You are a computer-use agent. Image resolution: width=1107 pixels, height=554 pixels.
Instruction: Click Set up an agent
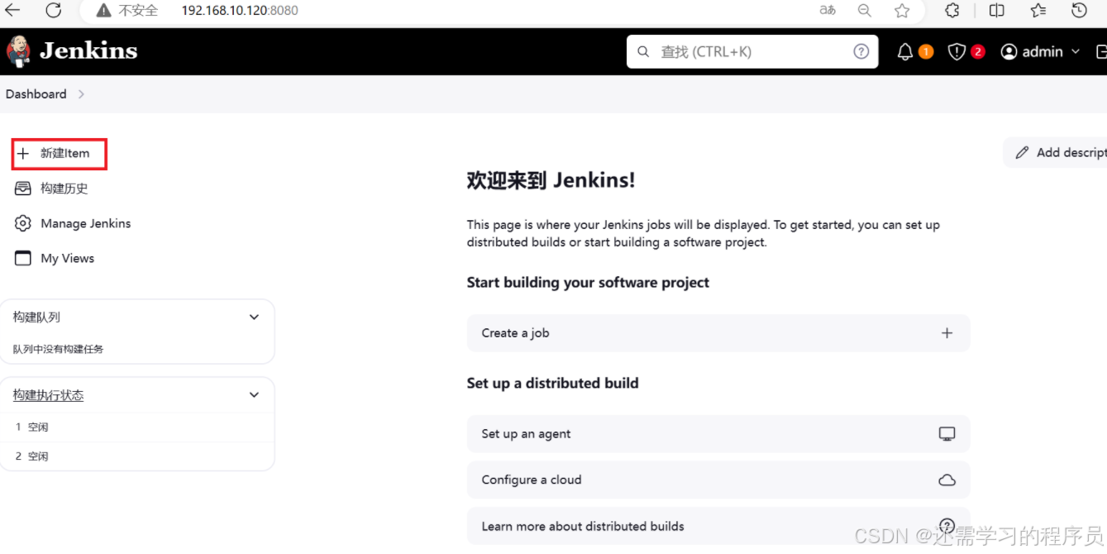coord(718,434)
